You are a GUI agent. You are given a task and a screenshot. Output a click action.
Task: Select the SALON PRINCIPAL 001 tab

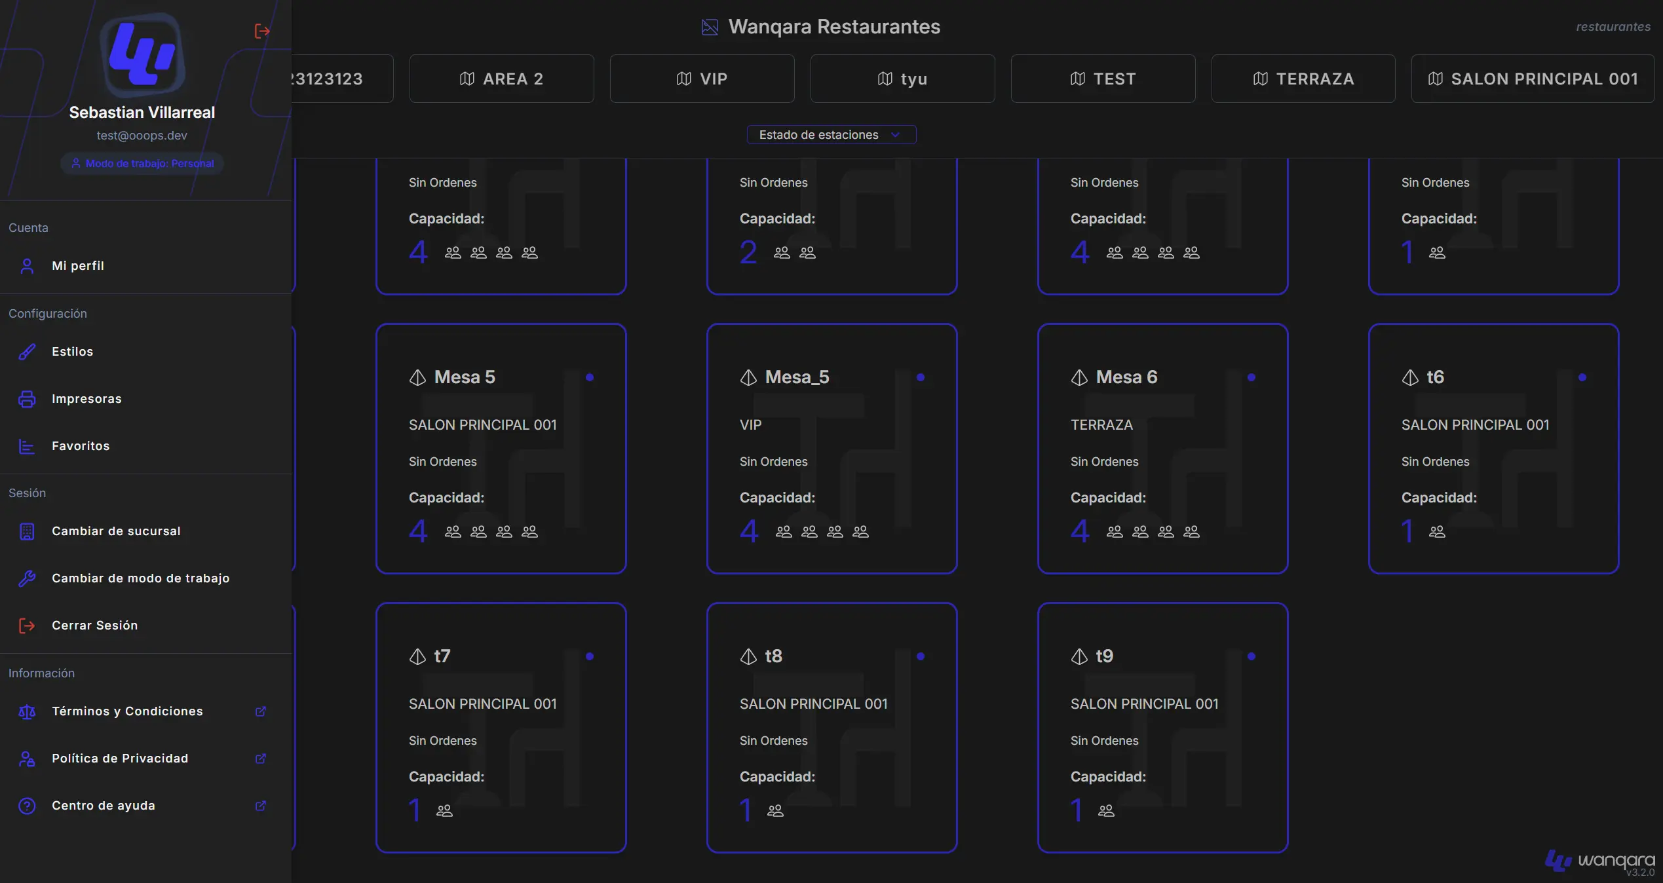click(1533, 79)
